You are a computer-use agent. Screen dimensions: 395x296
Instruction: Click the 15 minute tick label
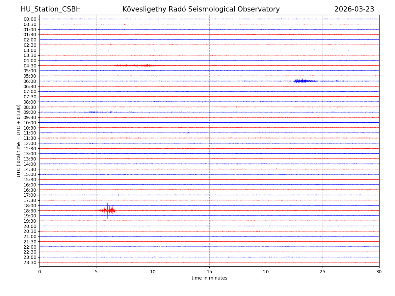209,272
